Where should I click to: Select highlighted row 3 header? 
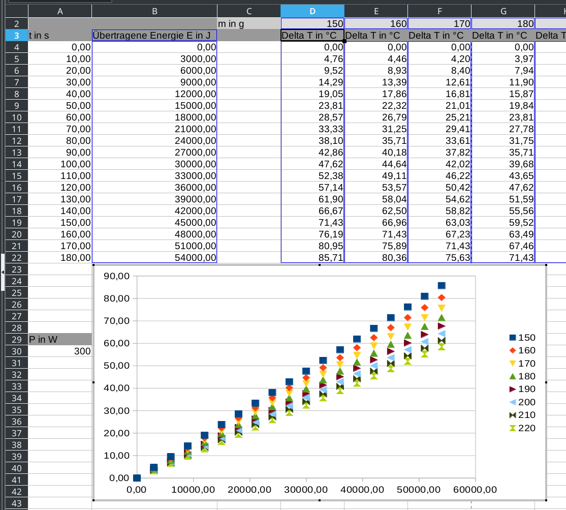[x=17, y=36]
